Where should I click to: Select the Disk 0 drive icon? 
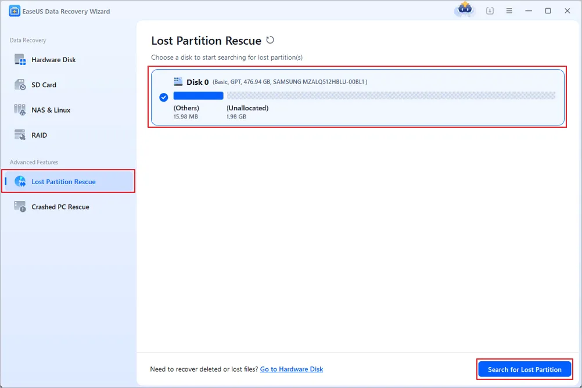(x=178, y=82)
